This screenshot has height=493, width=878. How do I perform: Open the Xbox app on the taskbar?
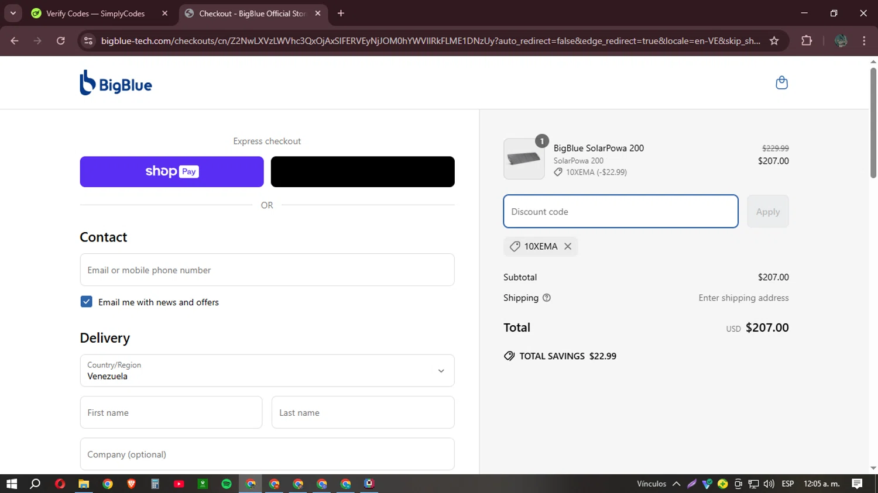click(x=203, y=484)
